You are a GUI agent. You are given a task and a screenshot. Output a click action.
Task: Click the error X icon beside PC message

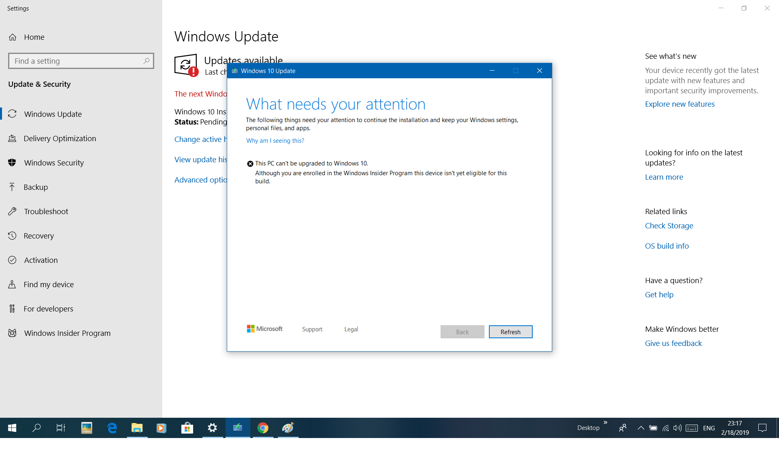[x=250, y=164]
